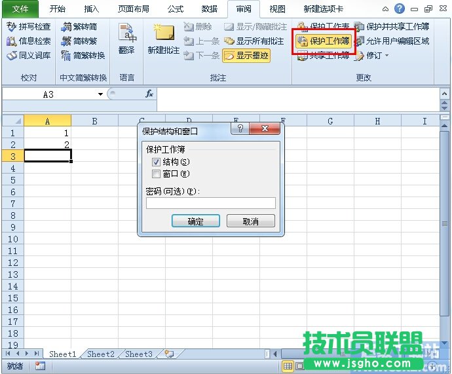The width and height of the screenshot is (452, 374).
Task: Check the 窗口 checkbox
Action: point(156,174)
